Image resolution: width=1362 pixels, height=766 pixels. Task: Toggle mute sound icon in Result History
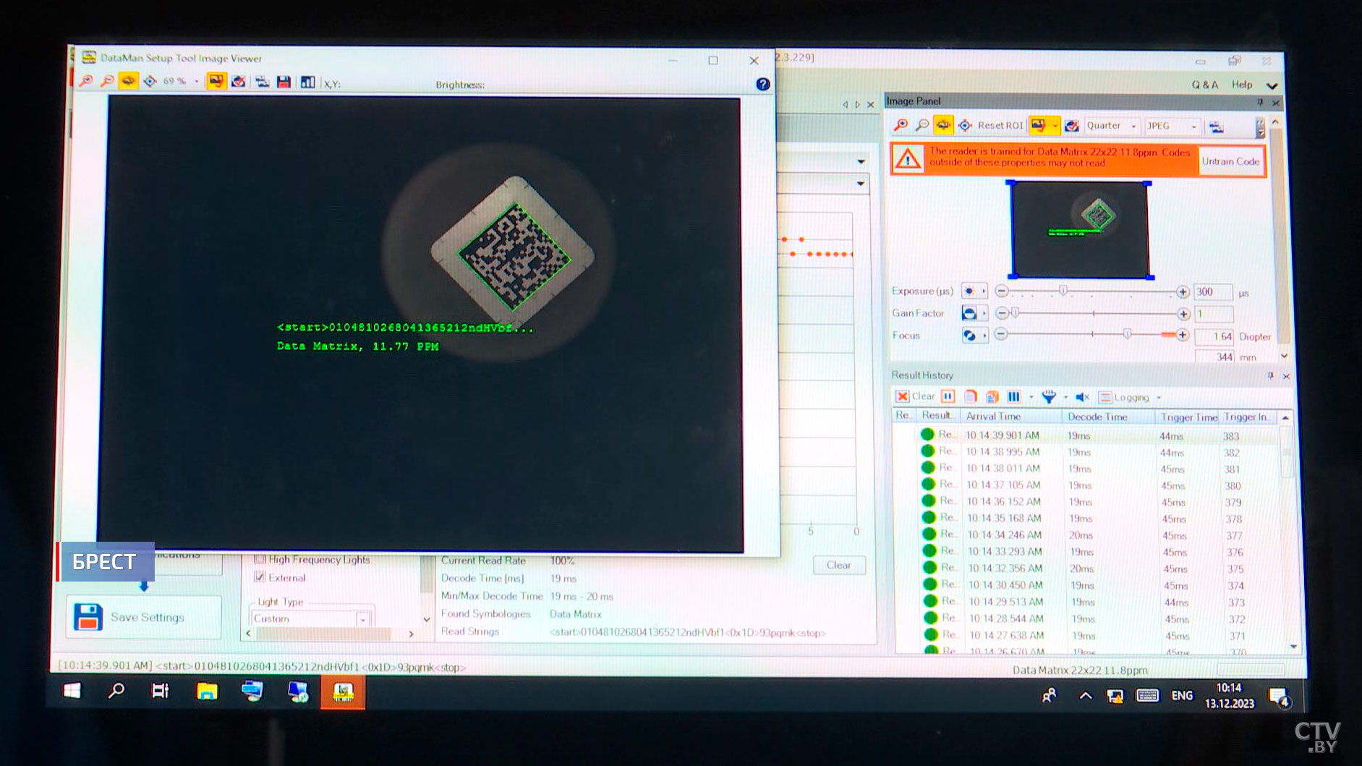tap(1083, 397)
